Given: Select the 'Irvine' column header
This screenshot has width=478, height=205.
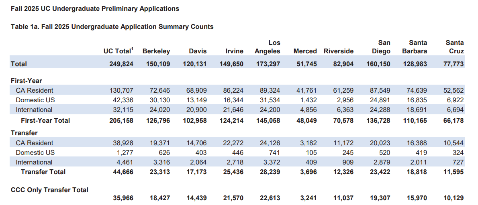Looking at the screenshot, I should coord(235,51).
